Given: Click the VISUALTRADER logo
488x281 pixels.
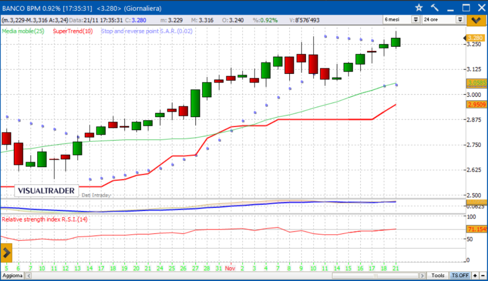Looking at the screenshot, I should 46,191.
